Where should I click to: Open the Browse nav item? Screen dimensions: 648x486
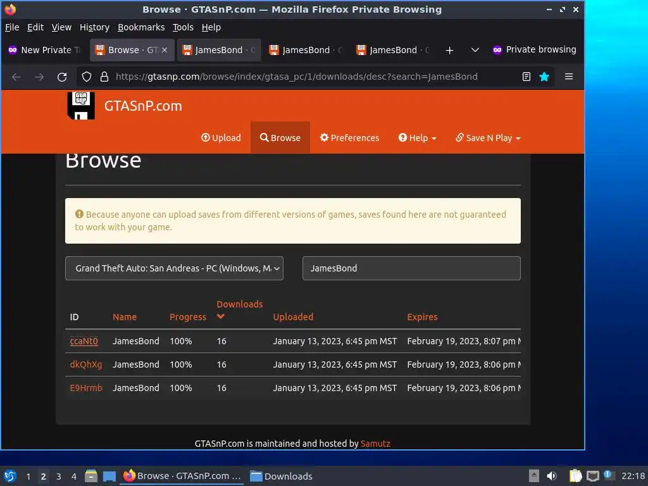point(280,137)
